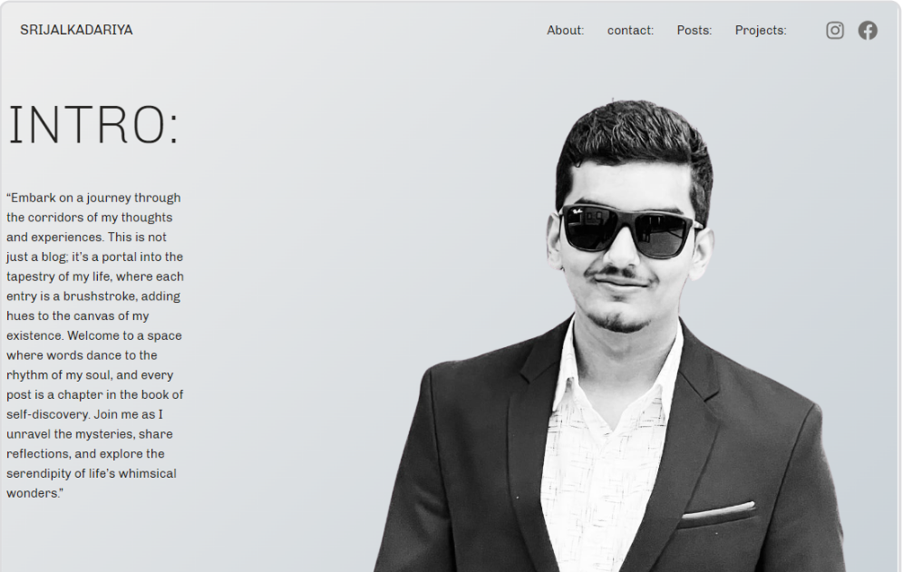Click the man's smiling mouth in the portrait
The width and height of the screenshot is (903, 572).
(622, 281)
